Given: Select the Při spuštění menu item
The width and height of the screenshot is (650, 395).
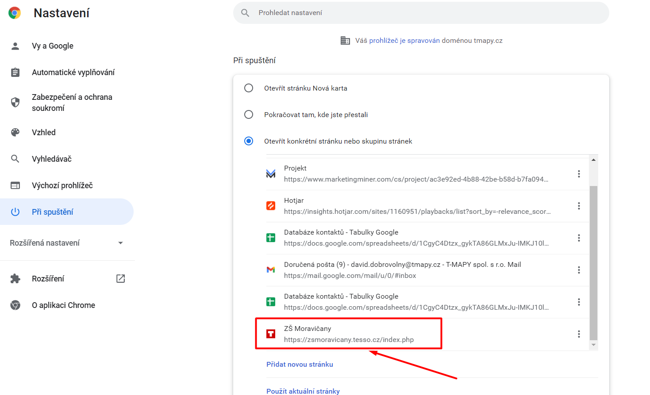Looking at the screenshot, I should (67, 212).
